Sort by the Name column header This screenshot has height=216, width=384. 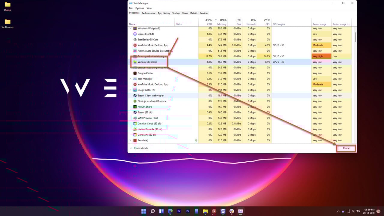[151, 22]
